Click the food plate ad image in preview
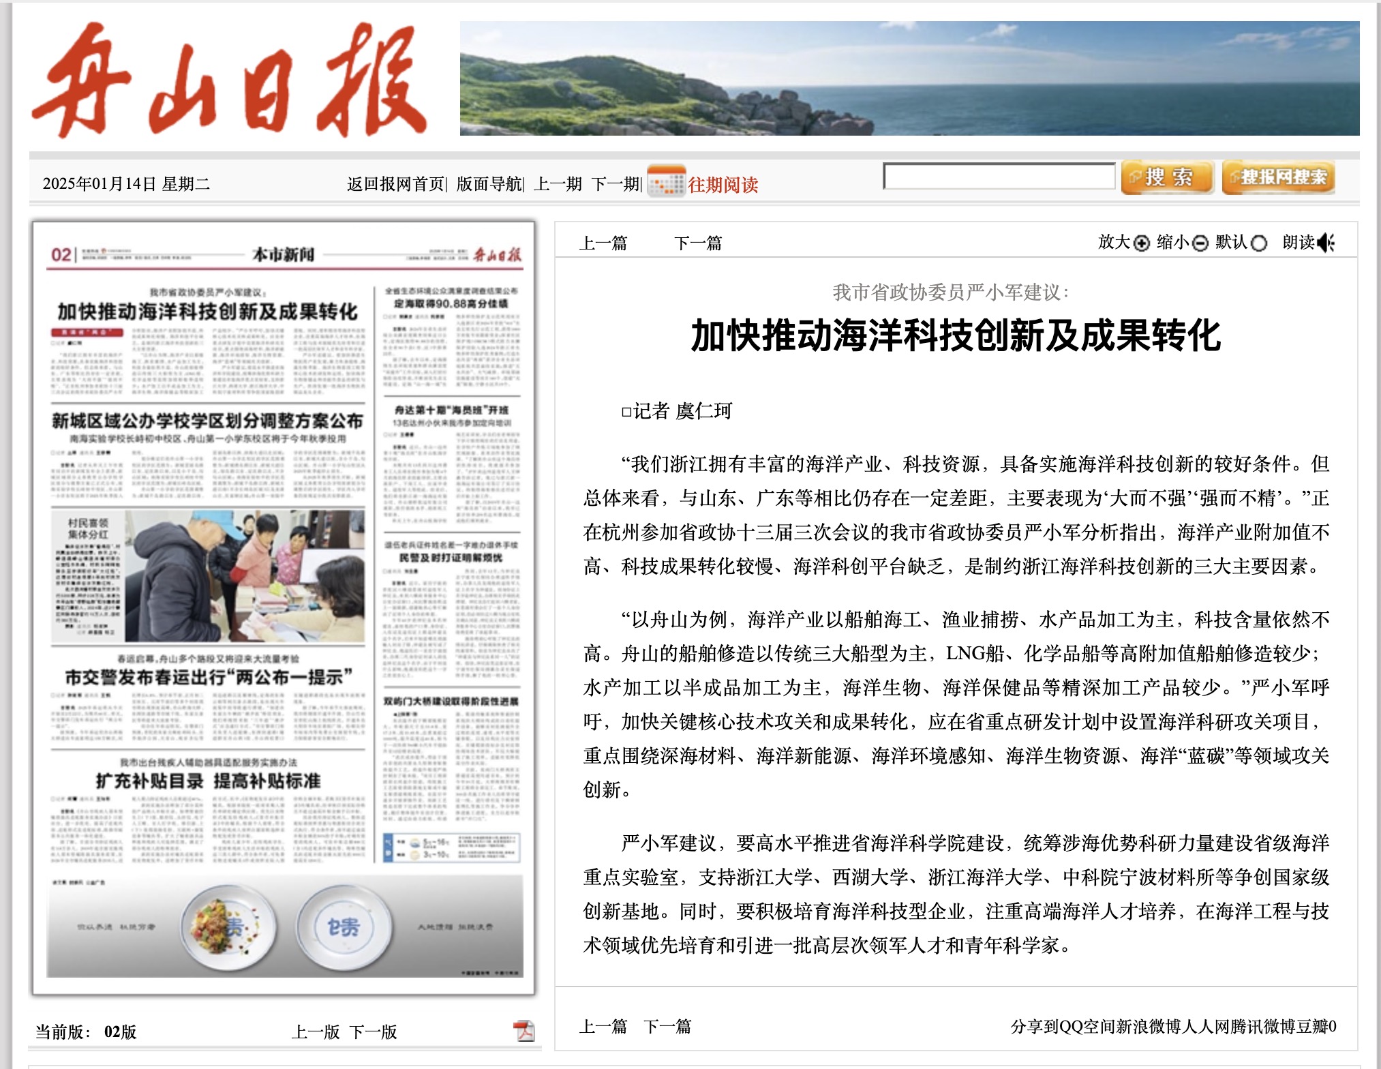Screen dimensions: 1381x1069 click(x=228, y=928)
